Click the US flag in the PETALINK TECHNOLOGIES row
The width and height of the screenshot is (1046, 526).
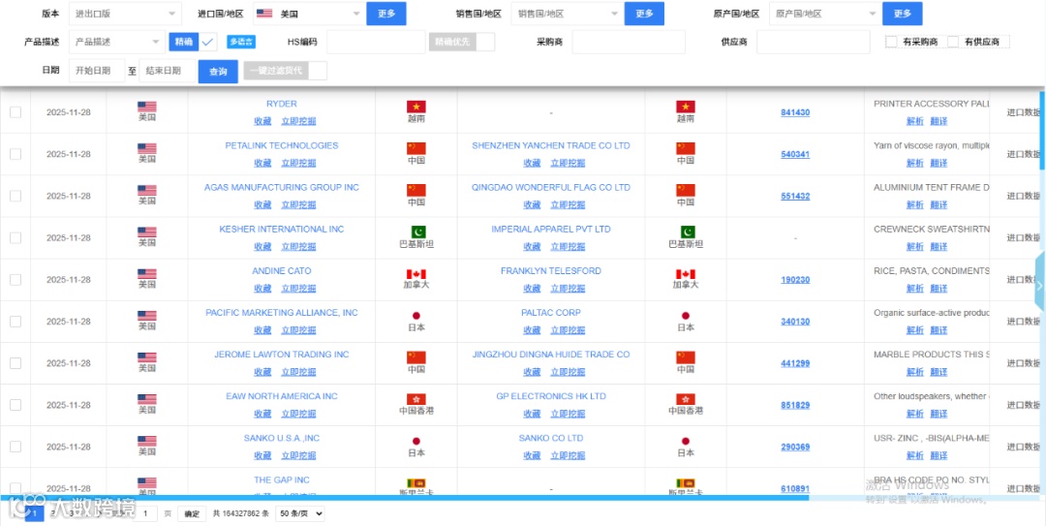(147, 149)
